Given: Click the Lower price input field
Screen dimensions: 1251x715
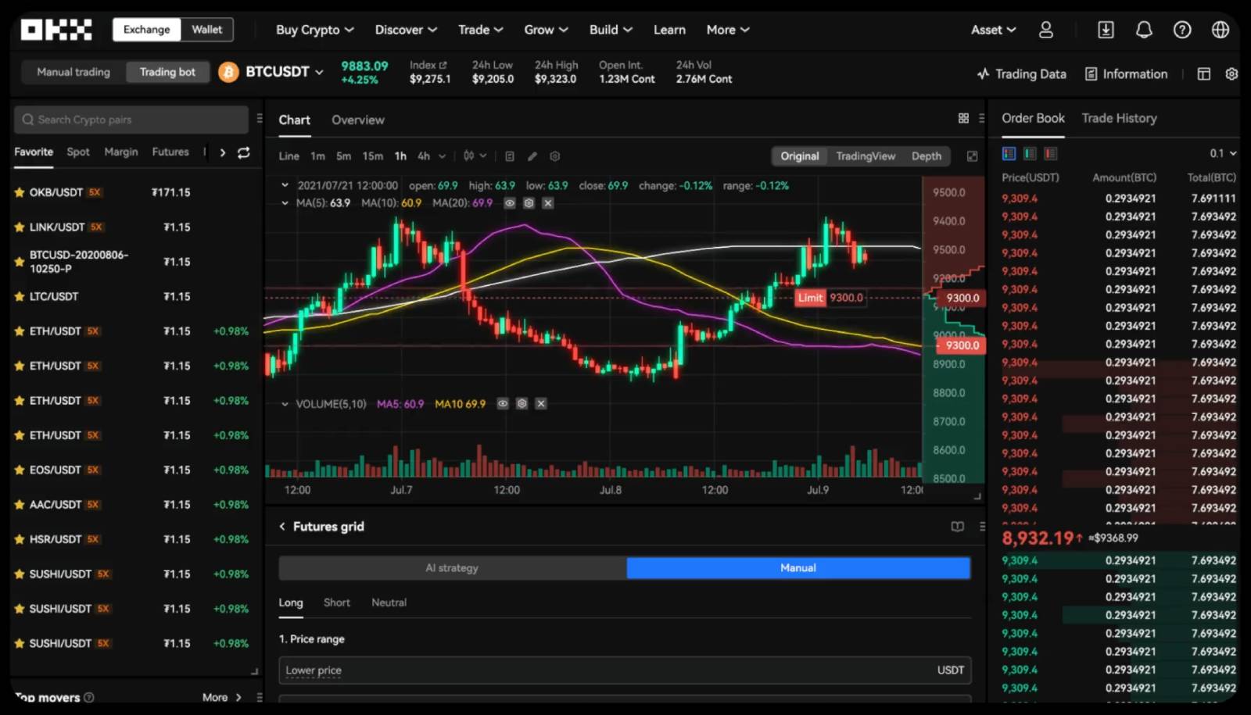Looking at the screenshot, I should pos(625,670).
